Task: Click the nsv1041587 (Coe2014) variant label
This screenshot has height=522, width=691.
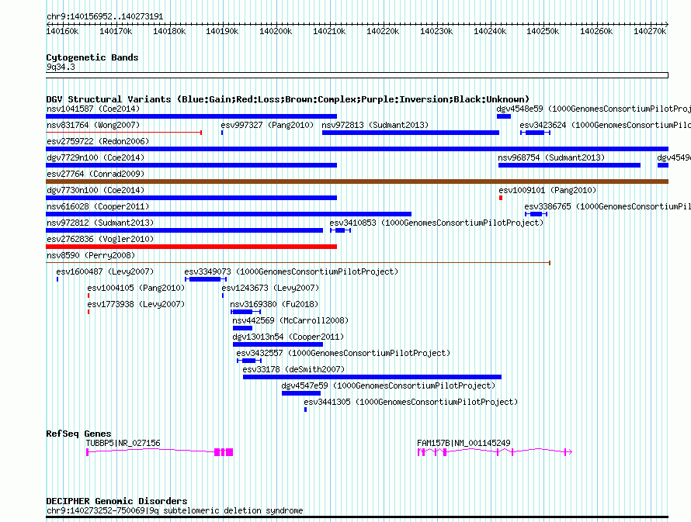Action: pos(93,109)
